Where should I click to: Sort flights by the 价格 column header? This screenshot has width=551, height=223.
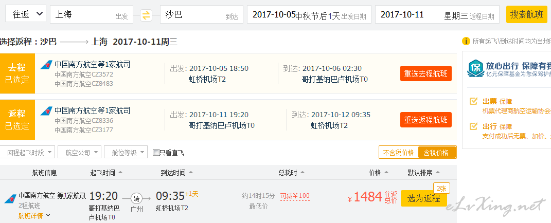tap(379, 173)
